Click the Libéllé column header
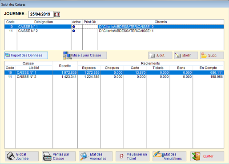 [x=34, y=68]
